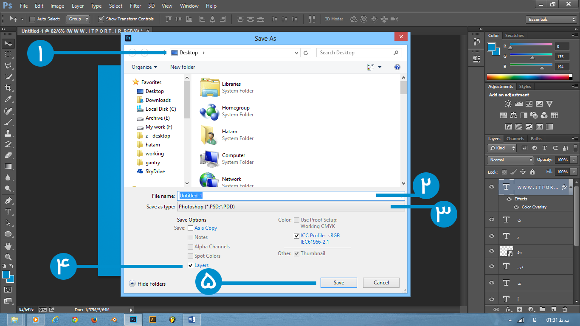The height and width of the screenshot is (326, 580).
Task: Click the Cancel button
Action: pyautogui.click(x=381, y=283)
